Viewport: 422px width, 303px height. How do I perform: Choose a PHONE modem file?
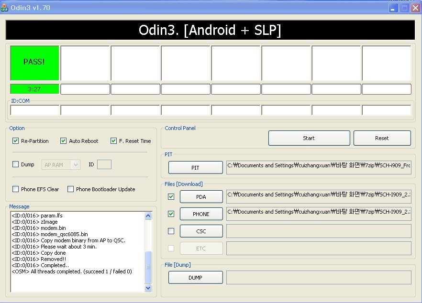tap(201, 214)
